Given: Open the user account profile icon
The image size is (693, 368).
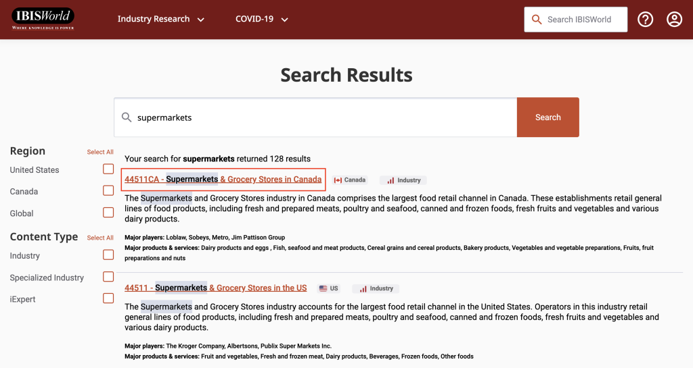Looking at the screenshot, I should [674, 20].
